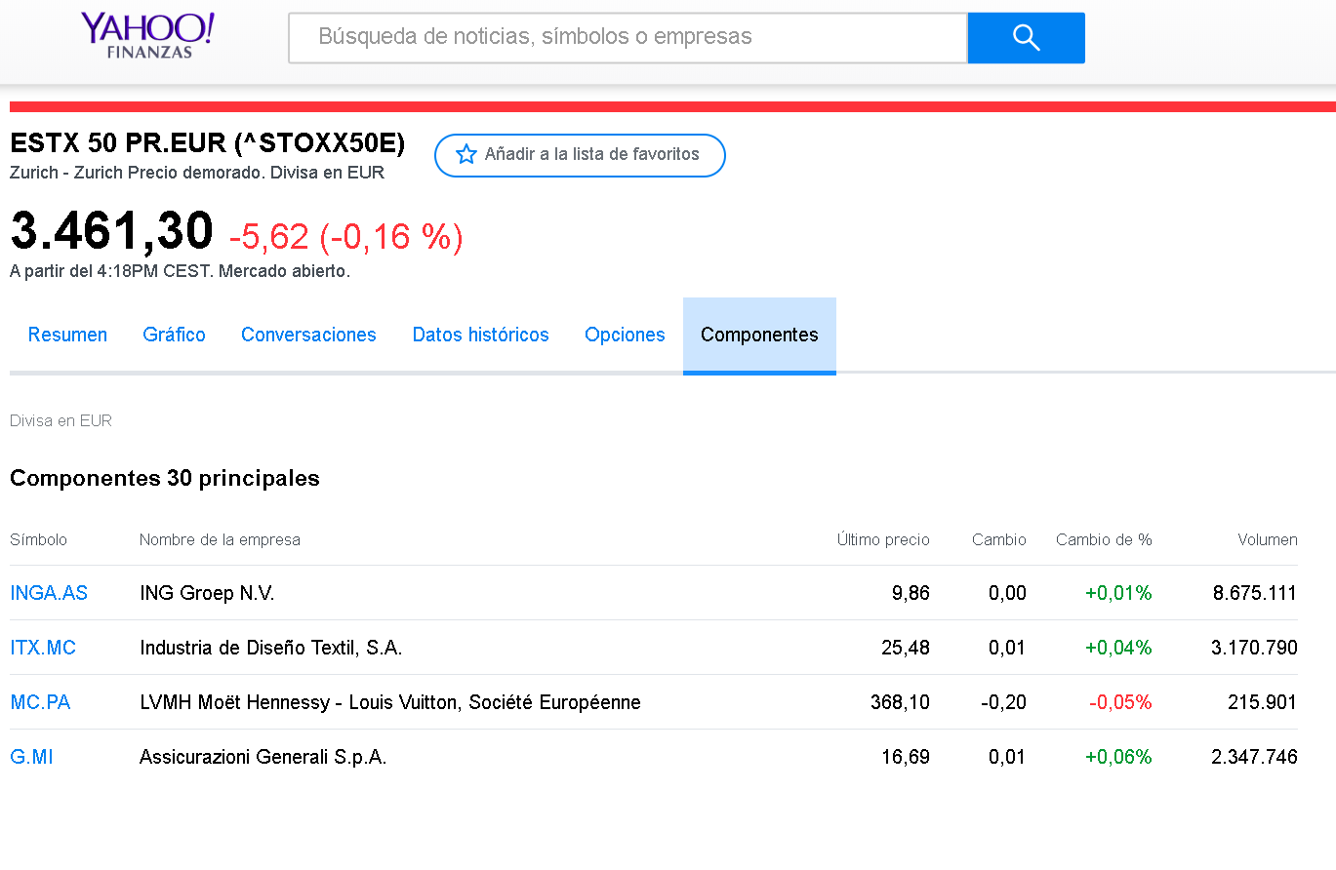Click the Cambio de % column header
1336x870 pixels.
(1104, 539)
